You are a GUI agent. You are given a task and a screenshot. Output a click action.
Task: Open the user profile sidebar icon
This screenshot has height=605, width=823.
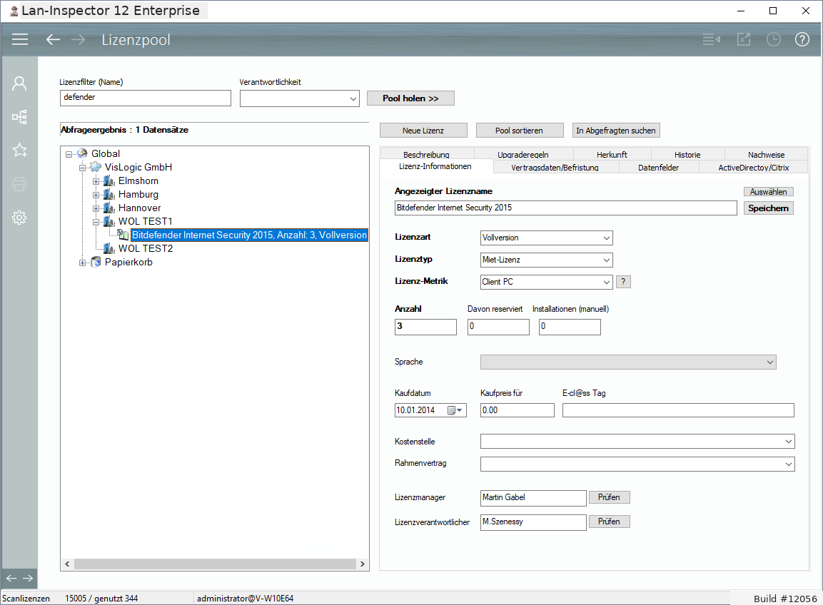tap(19, 83)
